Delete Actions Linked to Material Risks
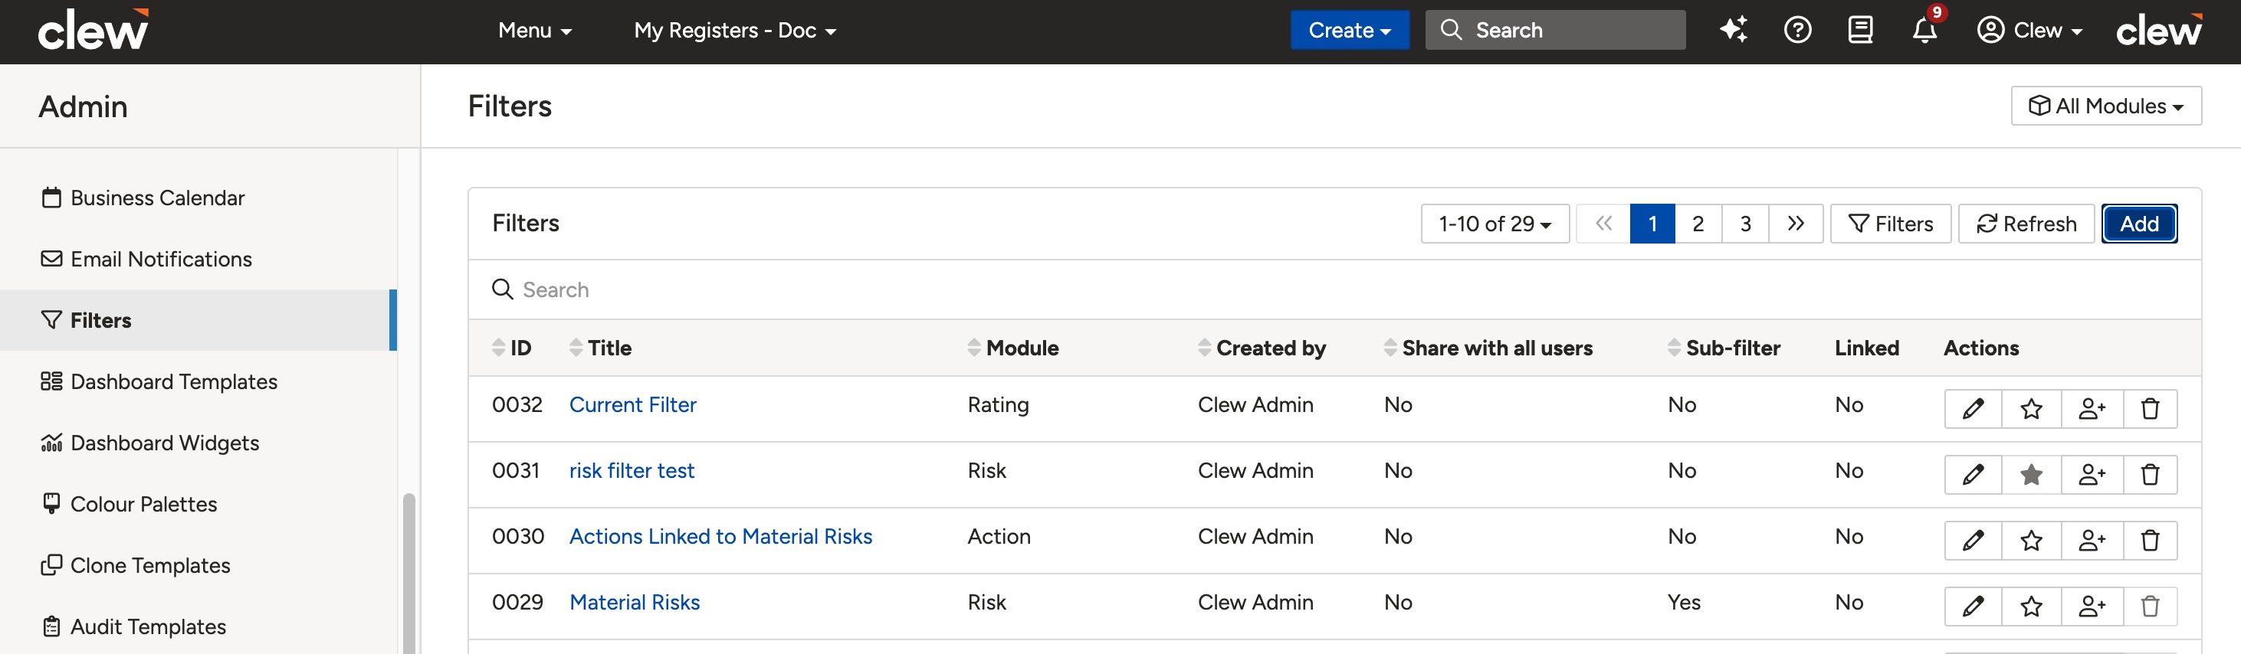 point(2150,541)
